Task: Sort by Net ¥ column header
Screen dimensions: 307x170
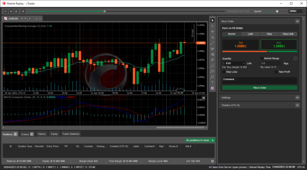Action: pyautogui.click(x=188, y=146)
